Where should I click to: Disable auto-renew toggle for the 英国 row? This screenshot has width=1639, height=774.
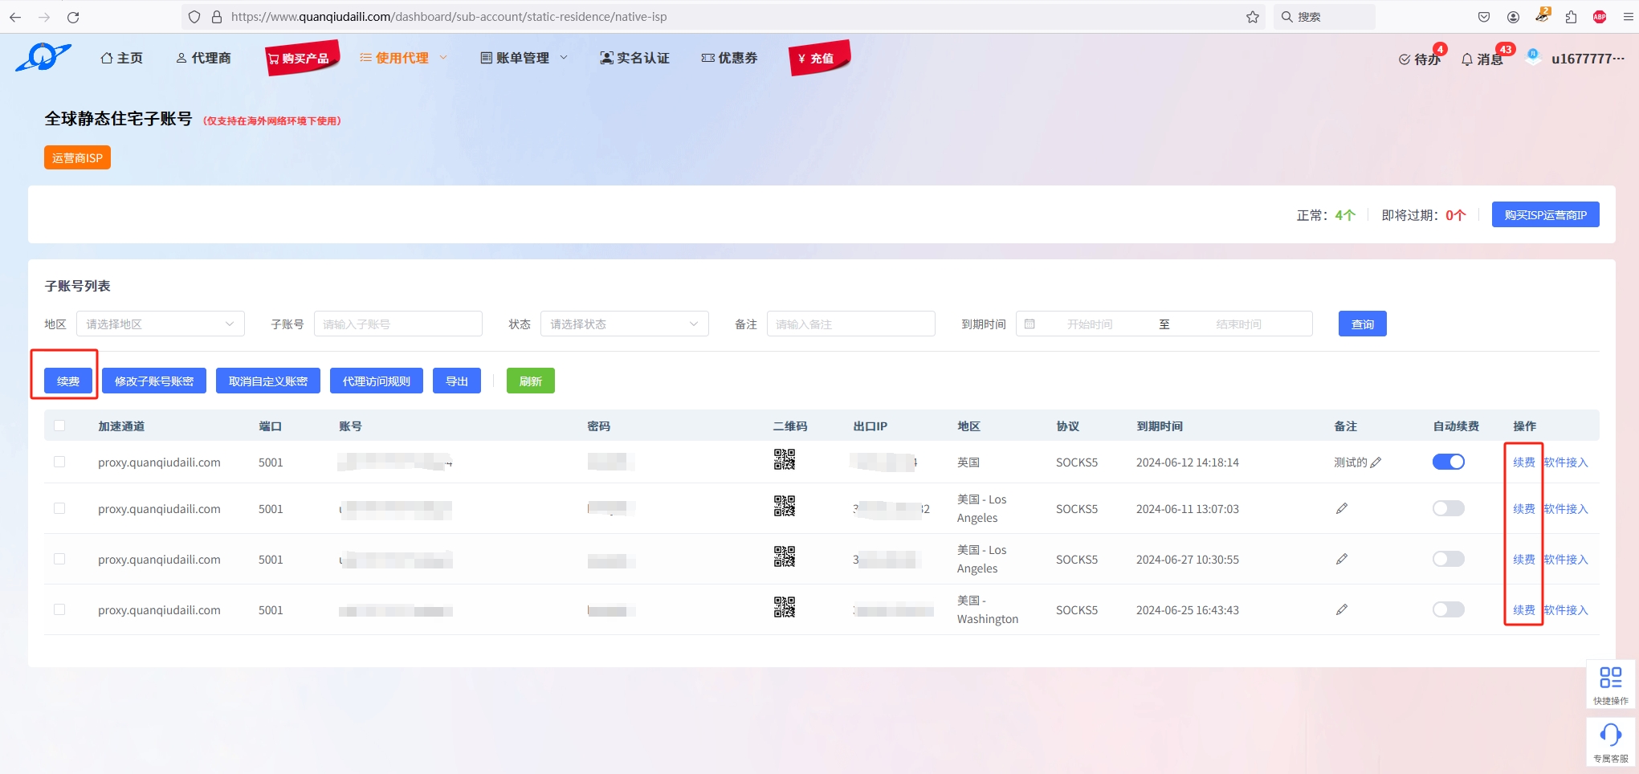(x=1448, y=462)
